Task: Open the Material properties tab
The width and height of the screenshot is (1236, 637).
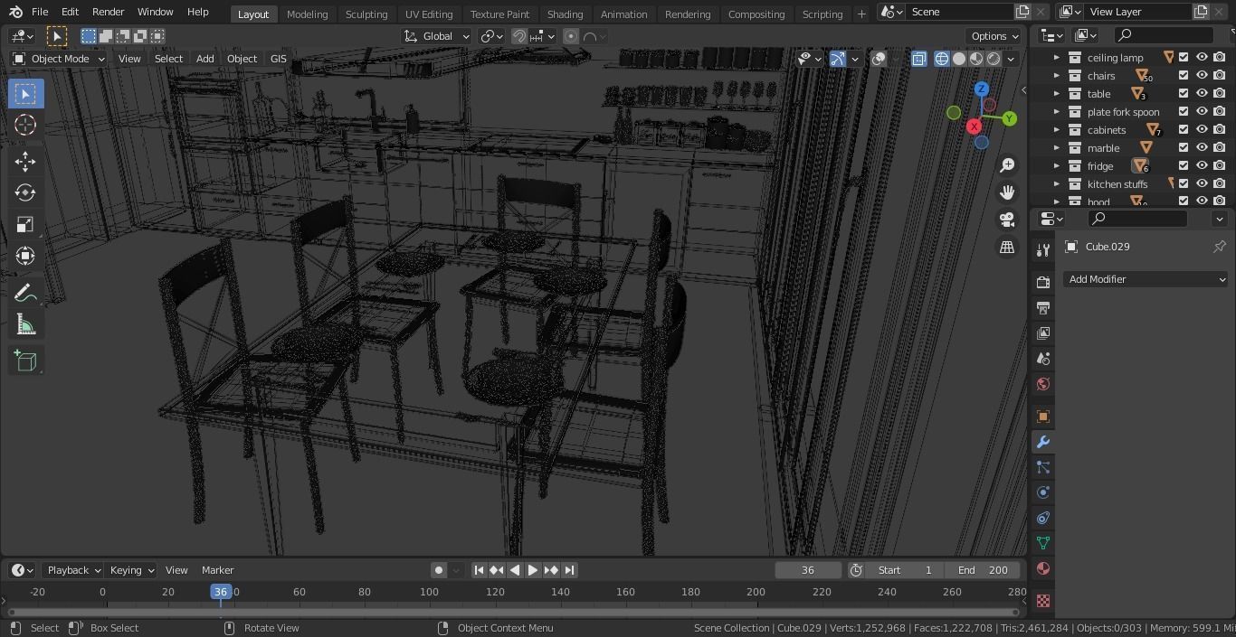Action: 1043,568
